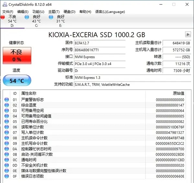
Task: Click raw value 0000047981327
Action: tap(170, 133)
